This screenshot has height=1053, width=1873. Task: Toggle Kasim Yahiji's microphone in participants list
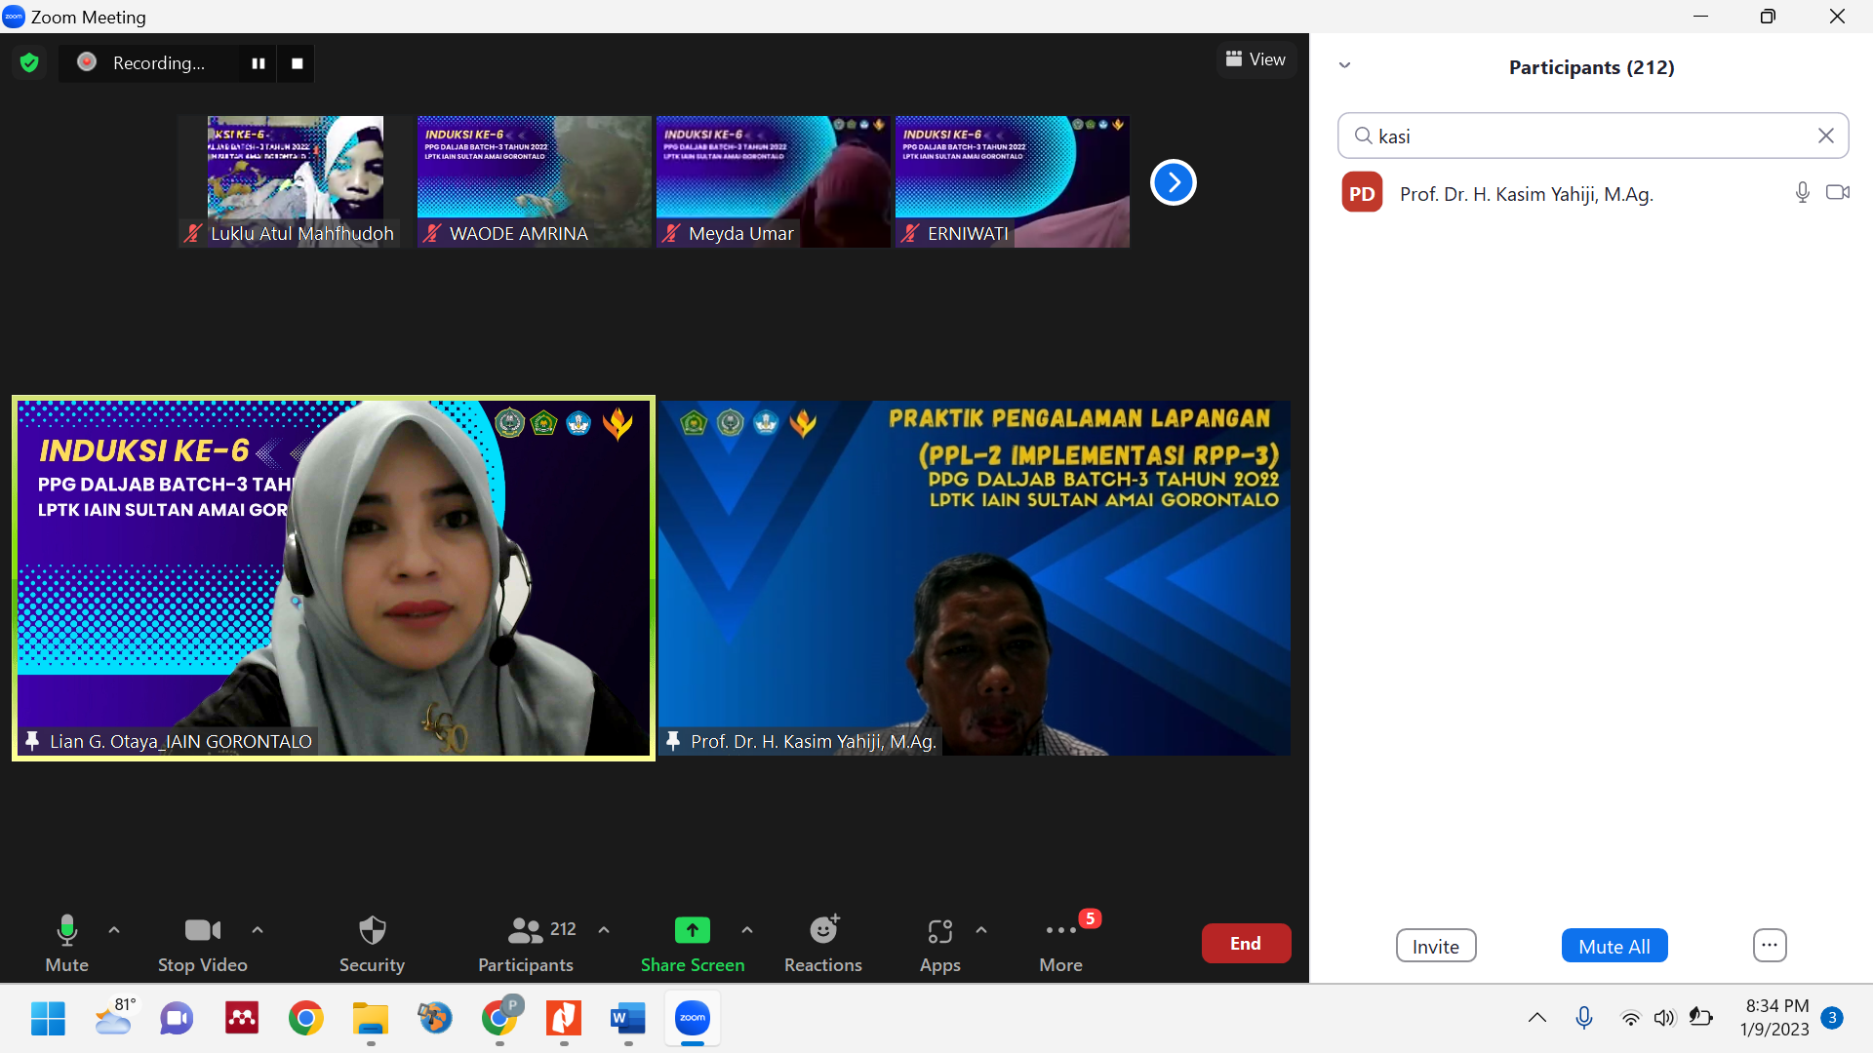point(1802,193)
